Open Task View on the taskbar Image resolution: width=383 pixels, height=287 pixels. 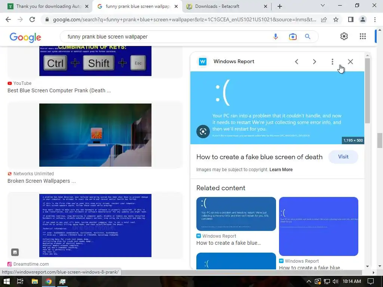click(x=20, y=281)
